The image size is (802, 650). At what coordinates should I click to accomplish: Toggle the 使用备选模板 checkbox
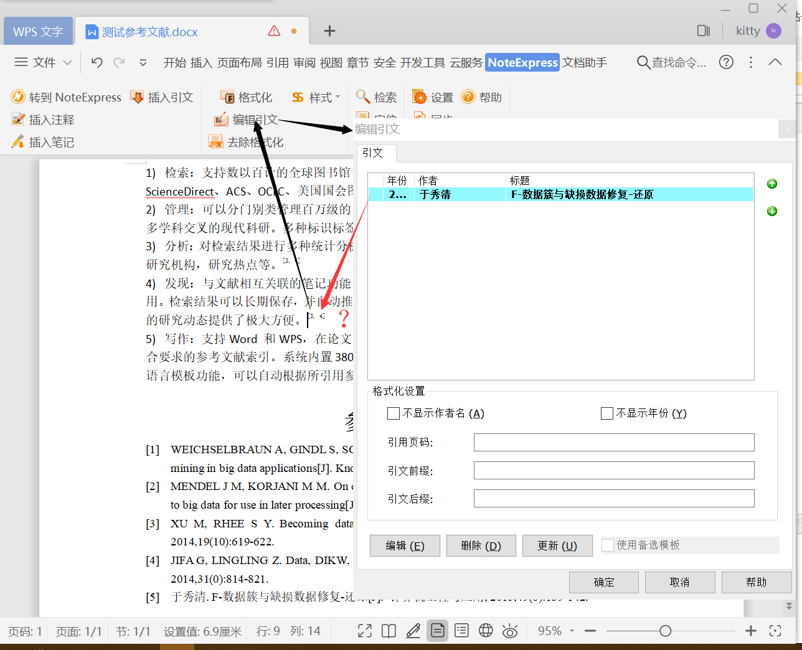coord(608,545)
